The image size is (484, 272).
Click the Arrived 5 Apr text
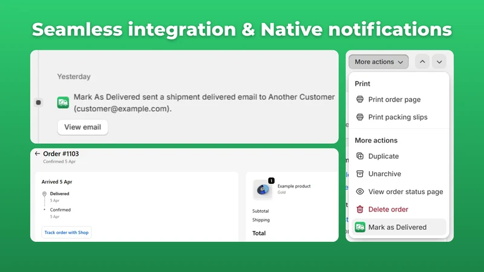click(x=57, y=182)
